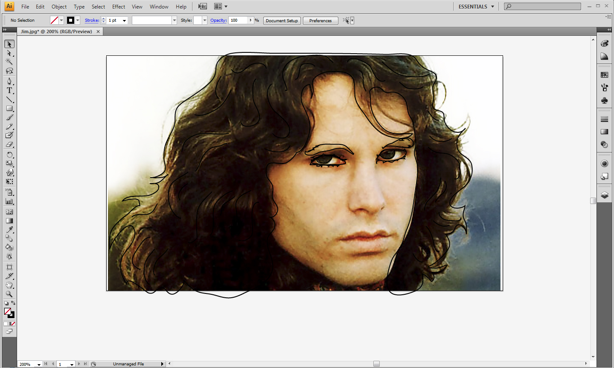Select the Mesh tool
The image size is (614, 368).
[x=9, y=212]
